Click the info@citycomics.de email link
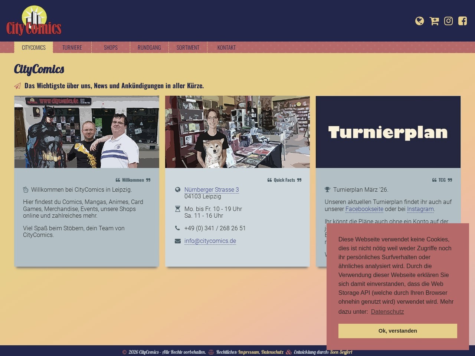Viewport: 475px width, 356px height. pos(210,241)
